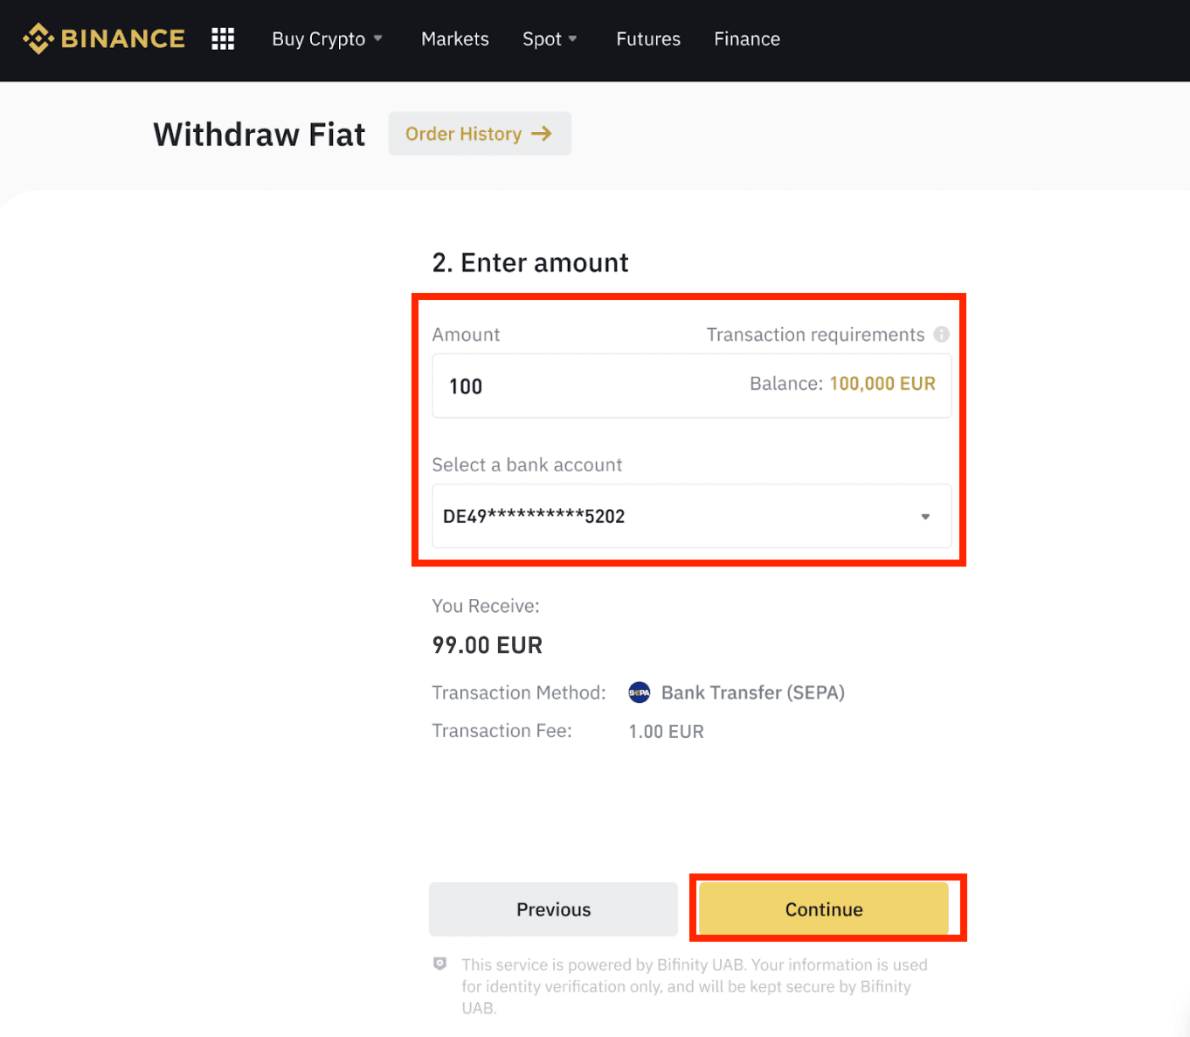Open the Markets menu item
1190x1037 pixels.
coord(455,38)
